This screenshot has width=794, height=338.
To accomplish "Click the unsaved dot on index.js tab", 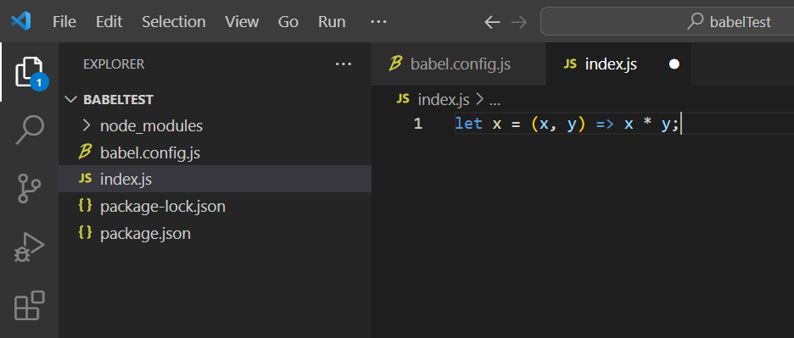I will (x=674, y=64).
